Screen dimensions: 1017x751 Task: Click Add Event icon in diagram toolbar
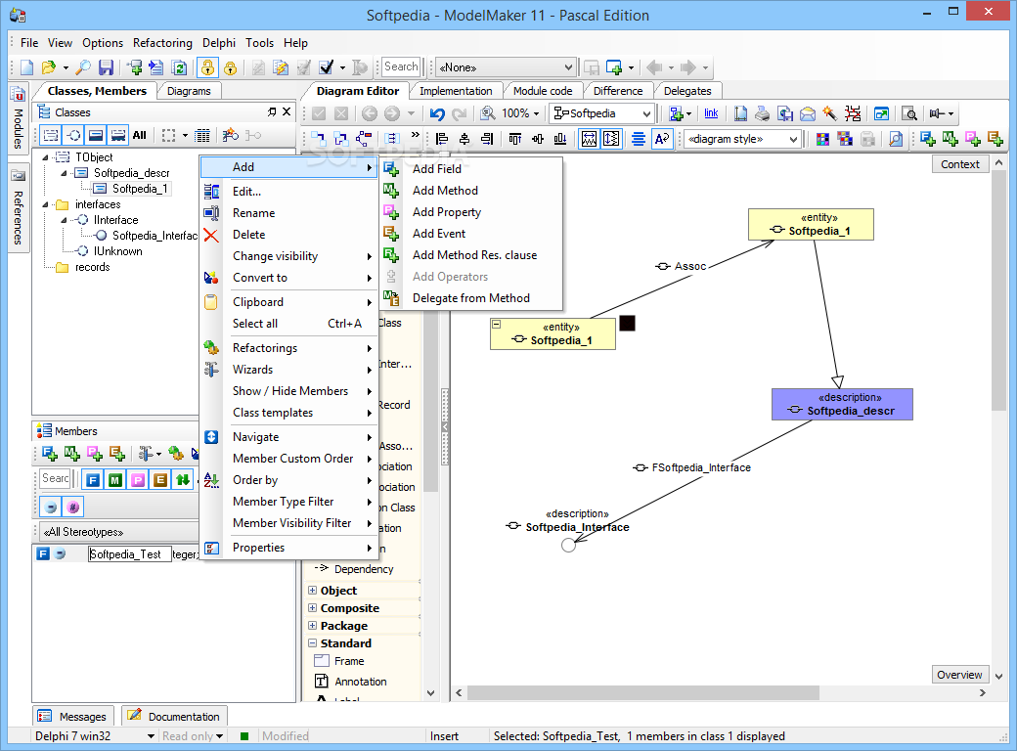coord(995,138)
